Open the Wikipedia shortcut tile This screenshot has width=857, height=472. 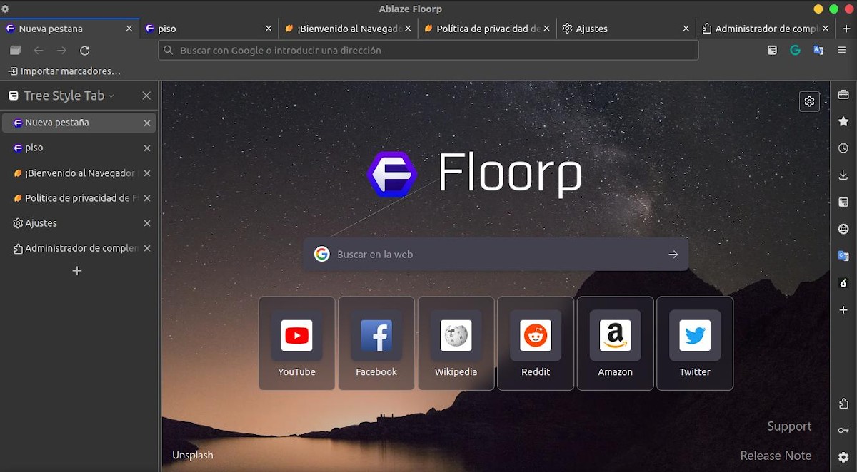456,344
